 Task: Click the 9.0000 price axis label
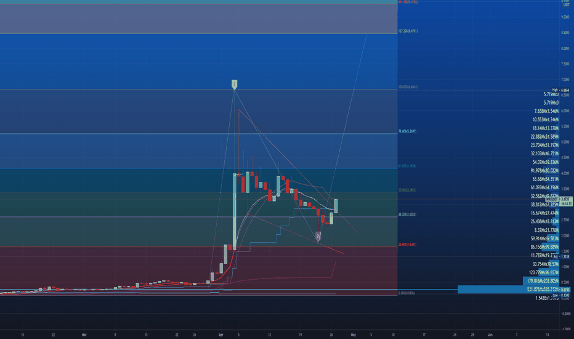pos(565,17)
